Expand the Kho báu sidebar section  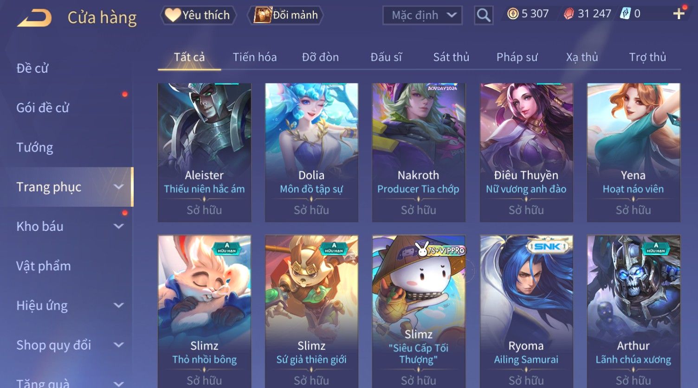119,226
